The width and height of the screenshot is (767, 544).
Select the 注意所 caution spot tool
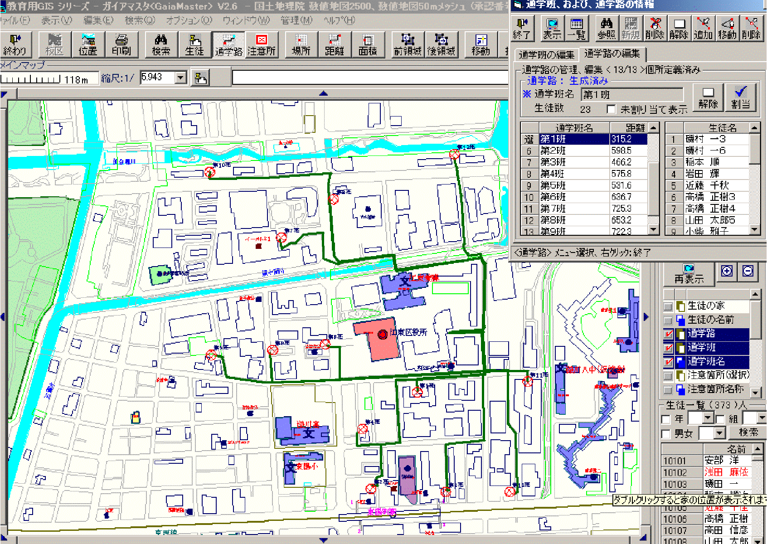click(262, 44)
